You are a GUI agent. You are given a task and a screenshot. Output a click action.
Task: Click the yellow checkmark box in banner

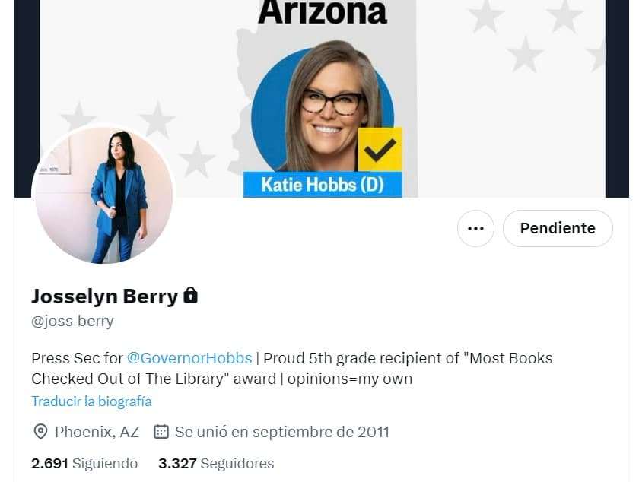click(x=380, y=150)
